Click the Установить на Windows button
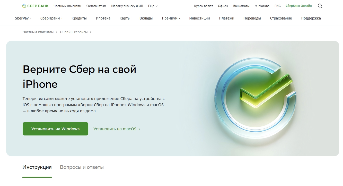Screen dimensions: 343x186 pyautogui.click(x=55, y=129)
